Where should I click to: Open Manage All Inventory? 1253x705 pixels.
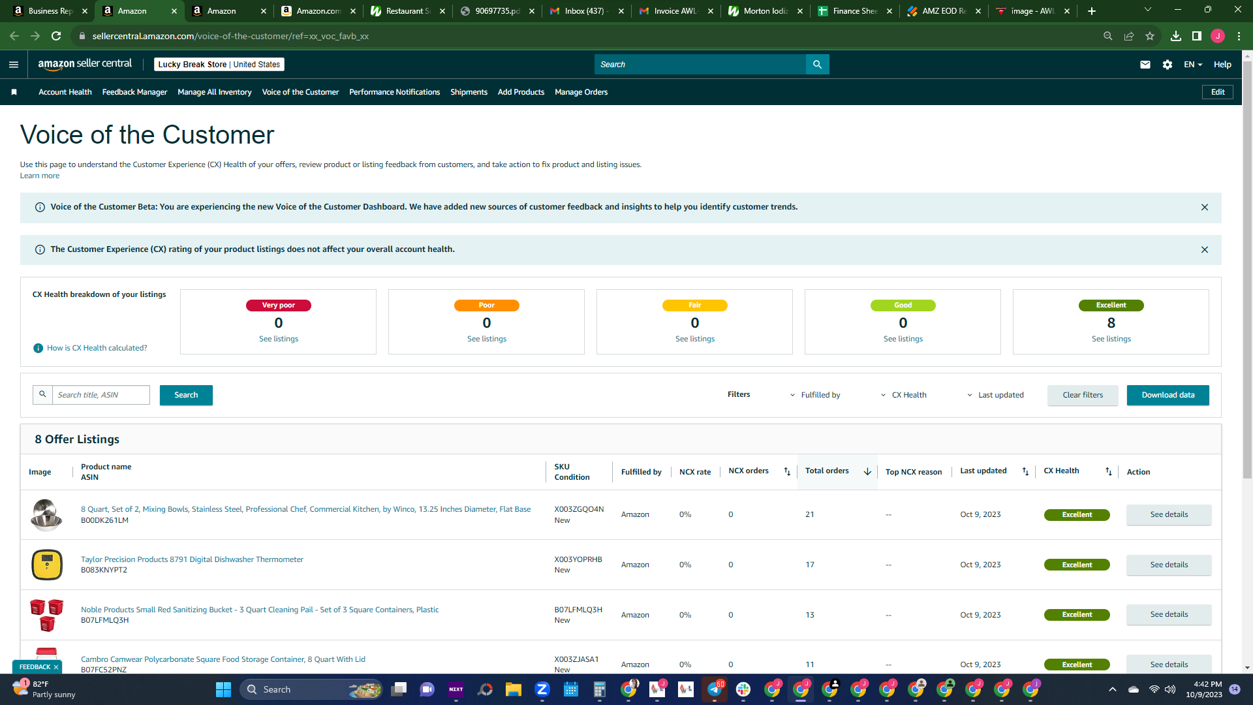point(215,92)
